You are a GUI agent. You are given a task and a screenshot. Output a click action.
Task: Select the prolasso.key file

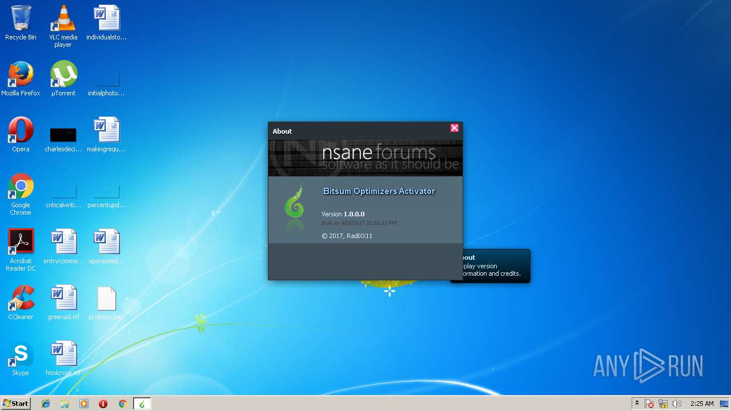(x=106, y=303)
